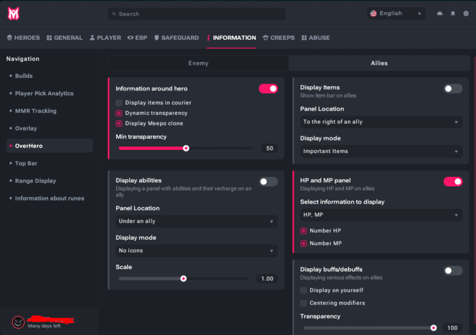Viewport: 476px width, 335px height.
Task: Click the Min transparency value 50
Action: 270,148
